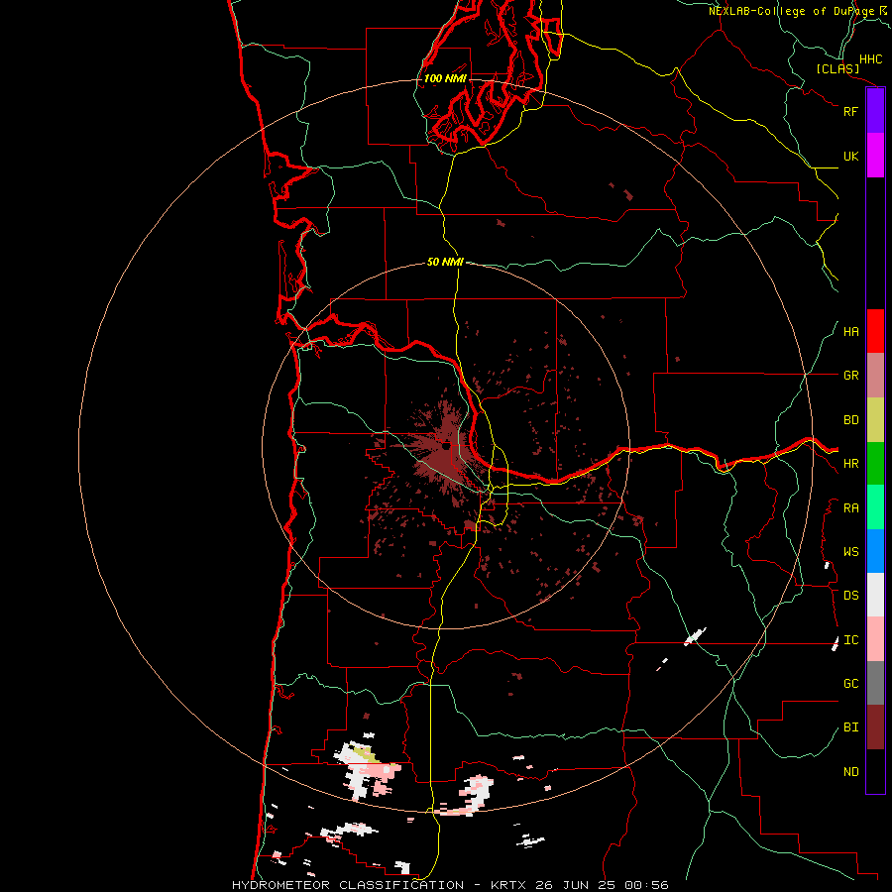The height and width of the screenshot is (892, 892).
Task: Click the gray GC legend color swatch
Action: 875,683
